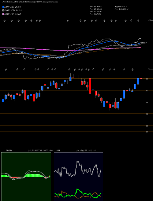Screen dimensions: 153x201
Task: Click the tall red candlestick in chart middle
Action: pos(90,86)
